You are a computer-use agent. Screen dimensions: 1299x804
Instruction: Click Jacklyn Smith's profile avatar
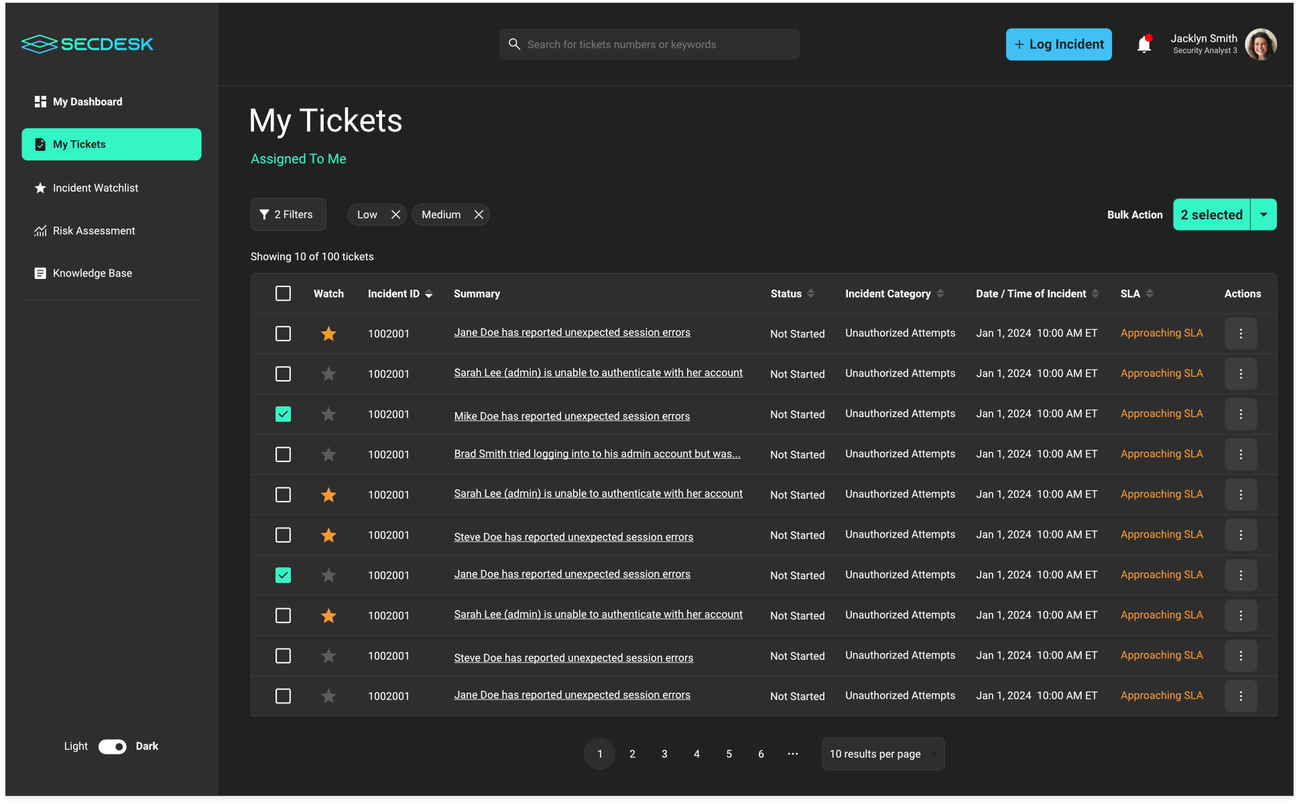1260,44
